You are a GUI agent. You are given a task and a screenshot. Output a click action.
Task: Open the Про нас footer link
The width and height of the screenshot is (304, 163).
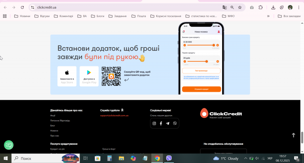[x=55, y=136]
